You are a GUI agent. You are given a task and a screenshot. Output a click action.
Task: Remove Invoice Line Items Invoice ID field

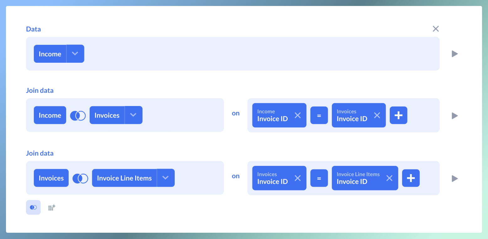(x=389, y=178)
